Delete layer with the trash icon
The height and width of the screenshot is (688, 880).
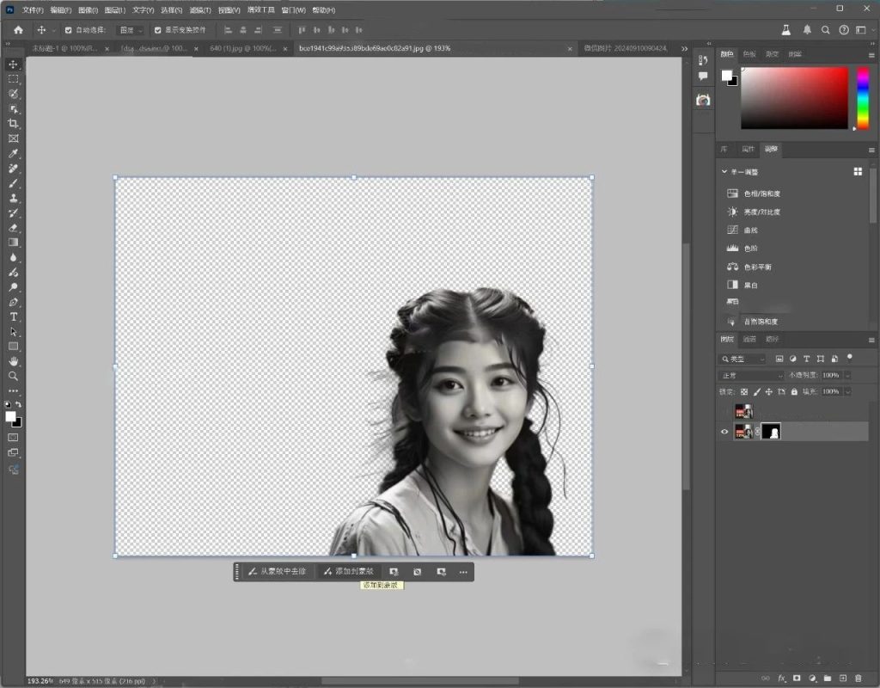[859, 678]
